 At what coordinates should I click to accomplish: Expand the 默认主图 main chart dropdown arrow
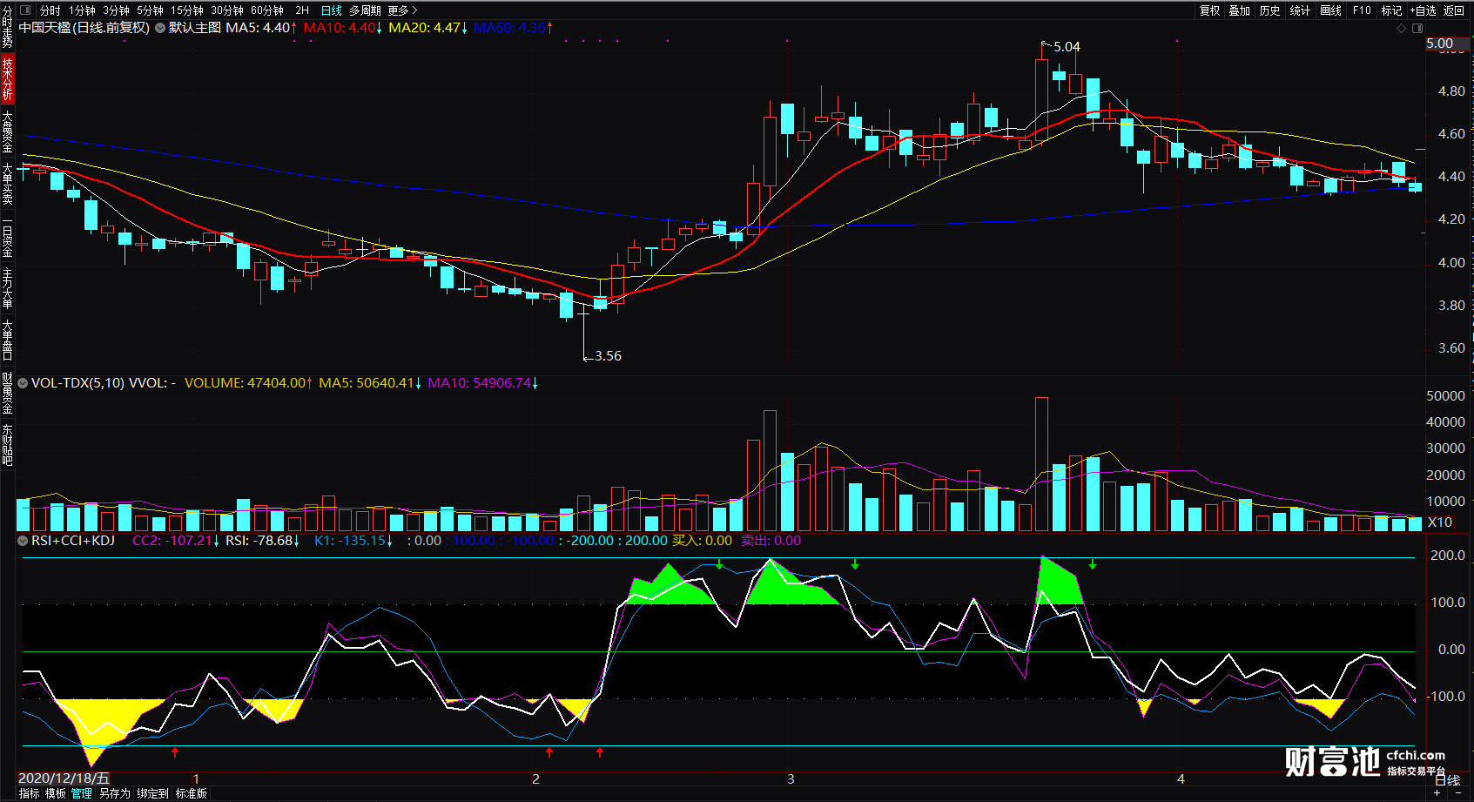click(160, 28)
